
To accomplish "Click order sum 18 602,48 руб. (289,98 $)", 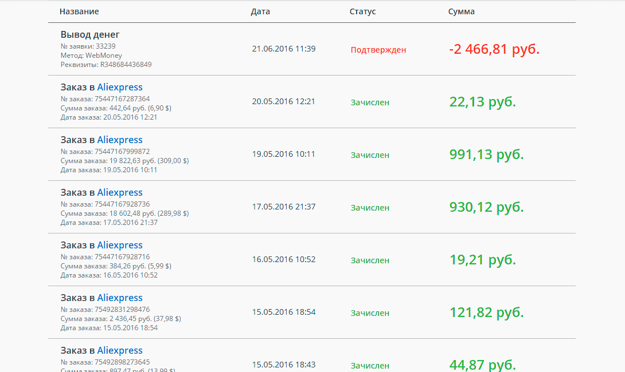I will click(125, 213).
